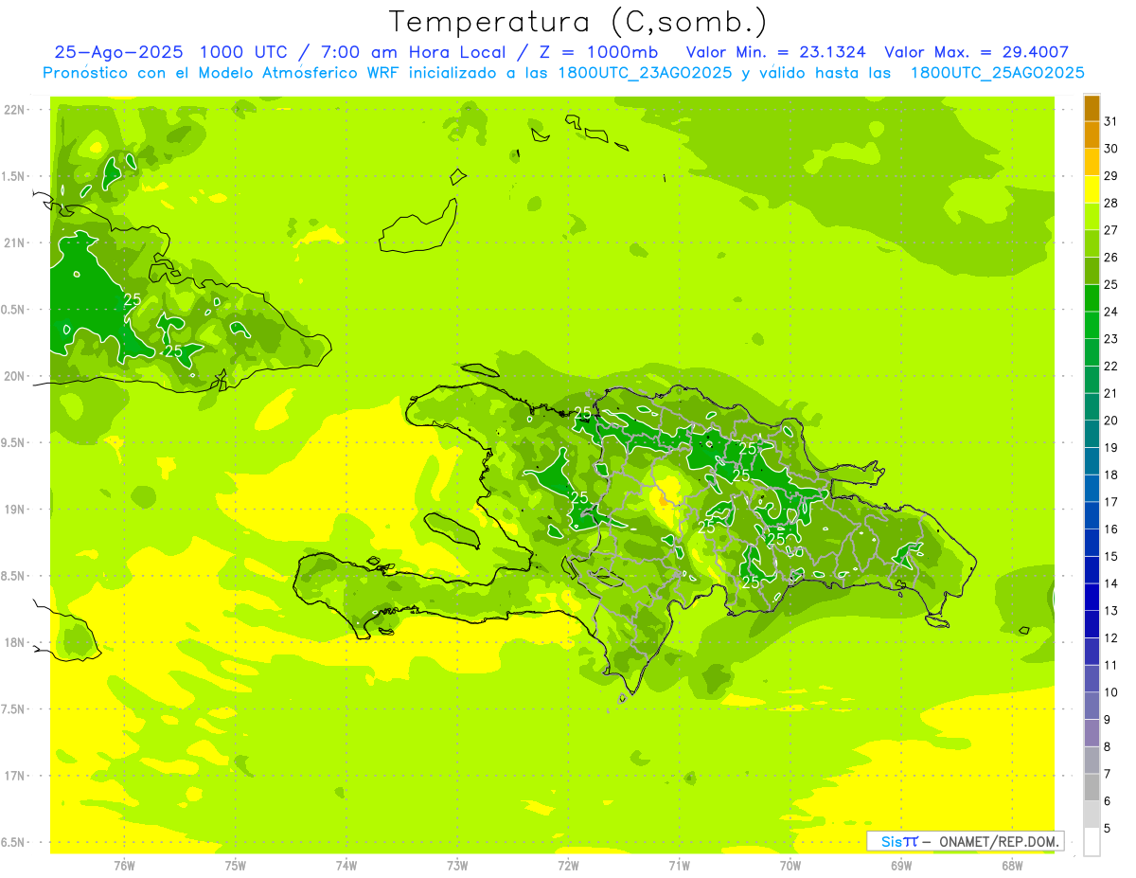Click the '18N' latitude label

coord(13,643)
